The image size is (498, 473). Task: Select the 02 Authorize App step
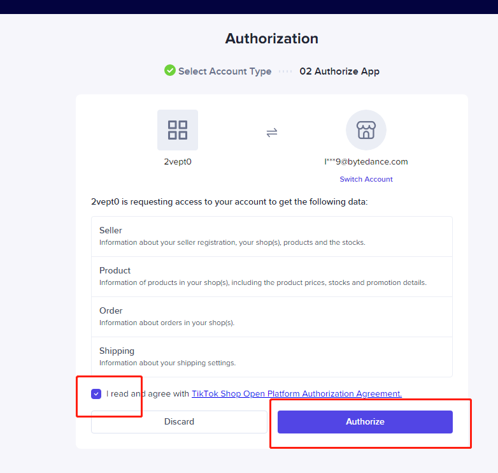(x=339, y=71)
